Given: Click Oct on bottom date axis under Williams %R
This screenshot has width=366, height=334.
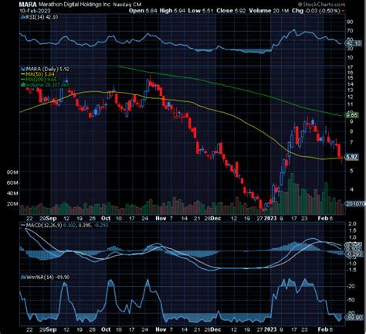Looking at the screenshot, I should pos(106,329).
